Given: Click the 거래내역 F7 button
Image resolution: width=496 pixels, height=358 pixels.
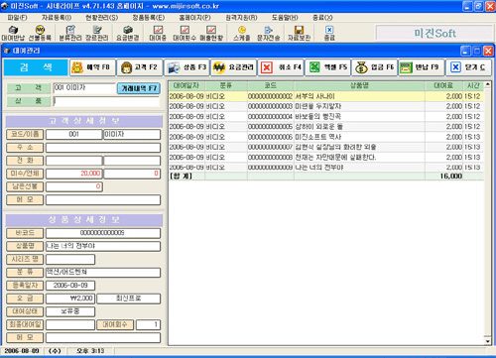Looking at the screenshot, I should coord(139,88).
